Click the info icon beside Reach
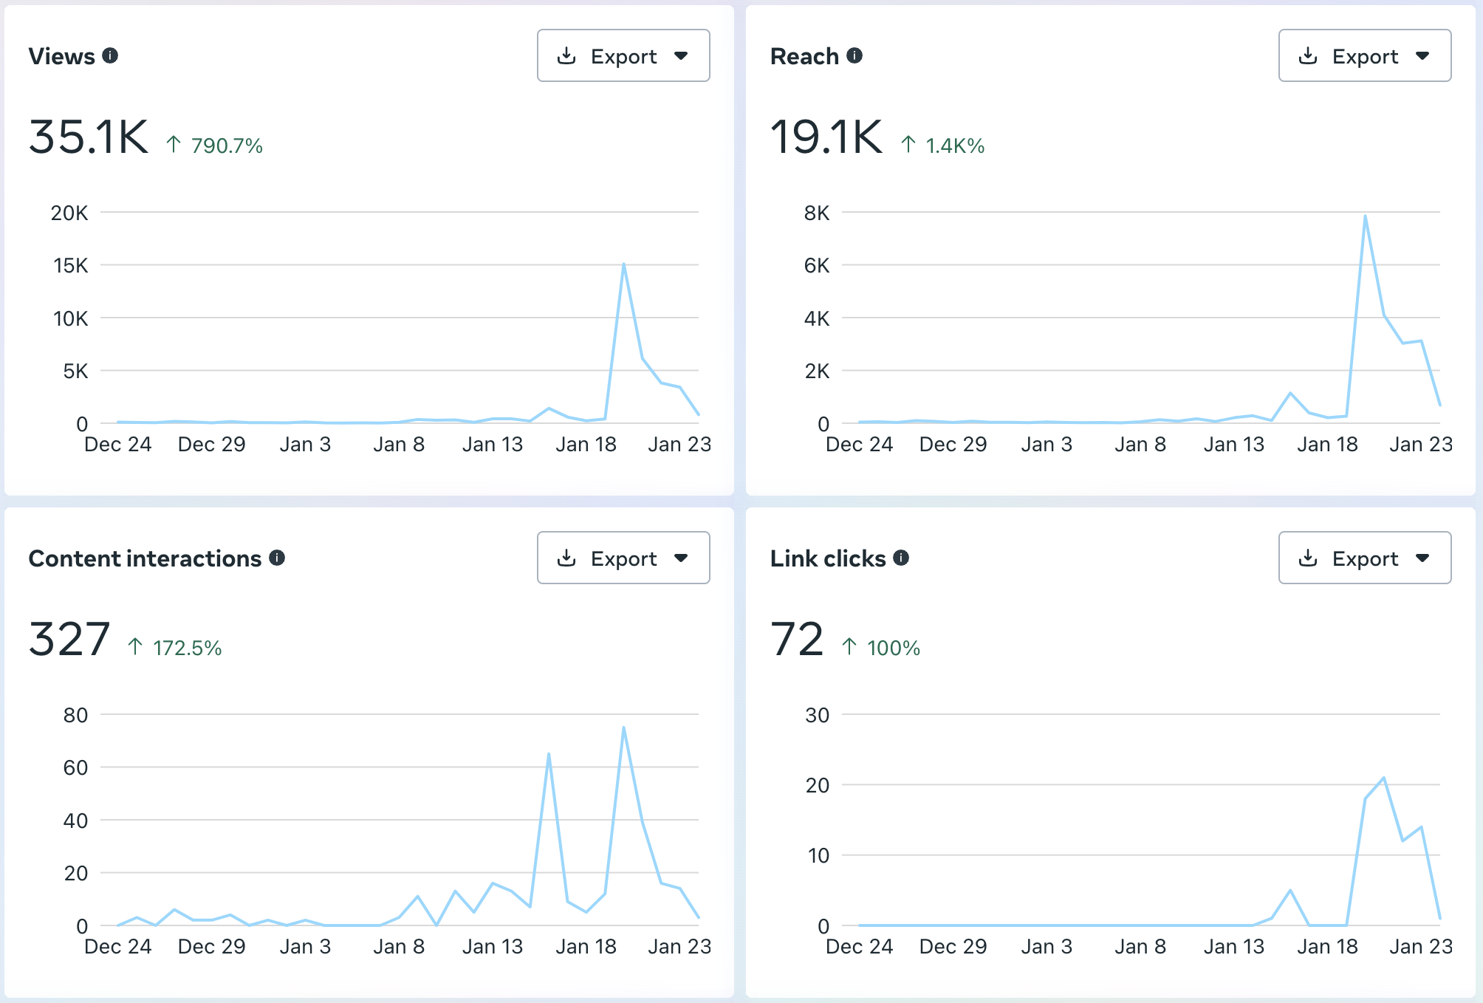Viewport: 1483px width, 1003px height. pos(854,55)
